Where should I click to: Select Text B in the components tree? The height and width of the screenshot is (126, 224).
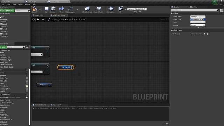click(x=6, y=27)
